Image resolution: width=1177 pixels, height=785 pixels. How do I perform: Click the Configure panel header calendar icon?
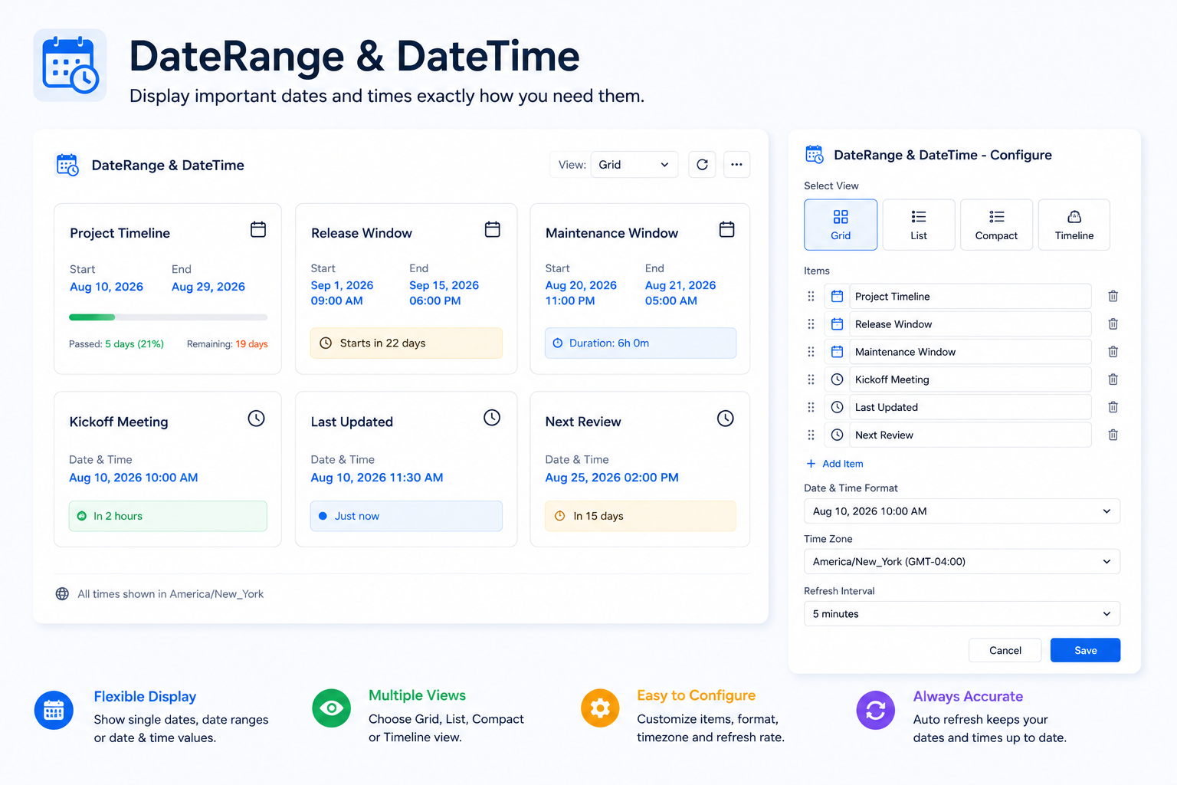point(814,154)
